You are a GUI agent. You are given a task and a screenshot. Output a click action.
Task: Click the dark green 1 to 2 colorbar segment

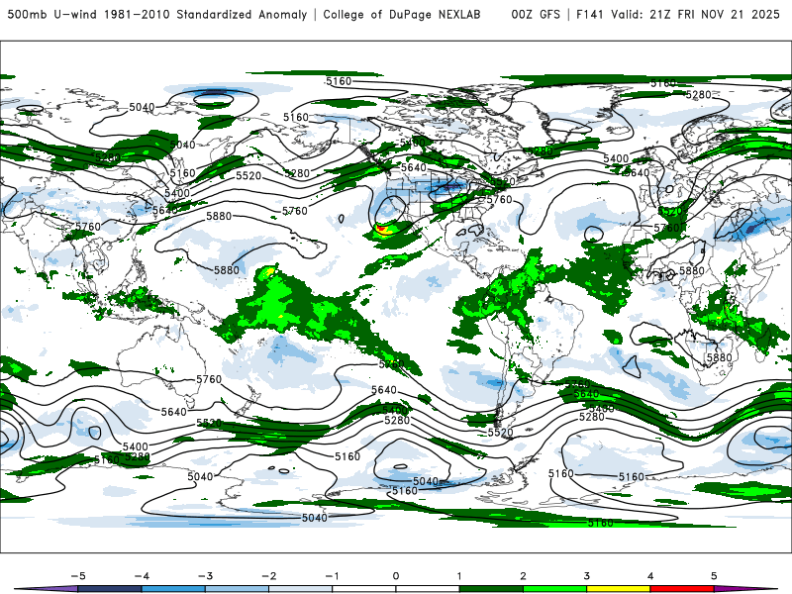pyautogui.click(x=491, y=589)
